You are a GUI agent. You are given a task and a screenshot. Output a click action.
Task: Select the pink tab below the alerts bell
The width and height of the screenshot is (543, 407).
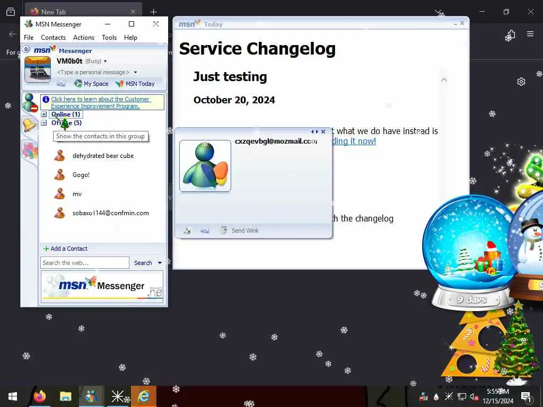30,151
